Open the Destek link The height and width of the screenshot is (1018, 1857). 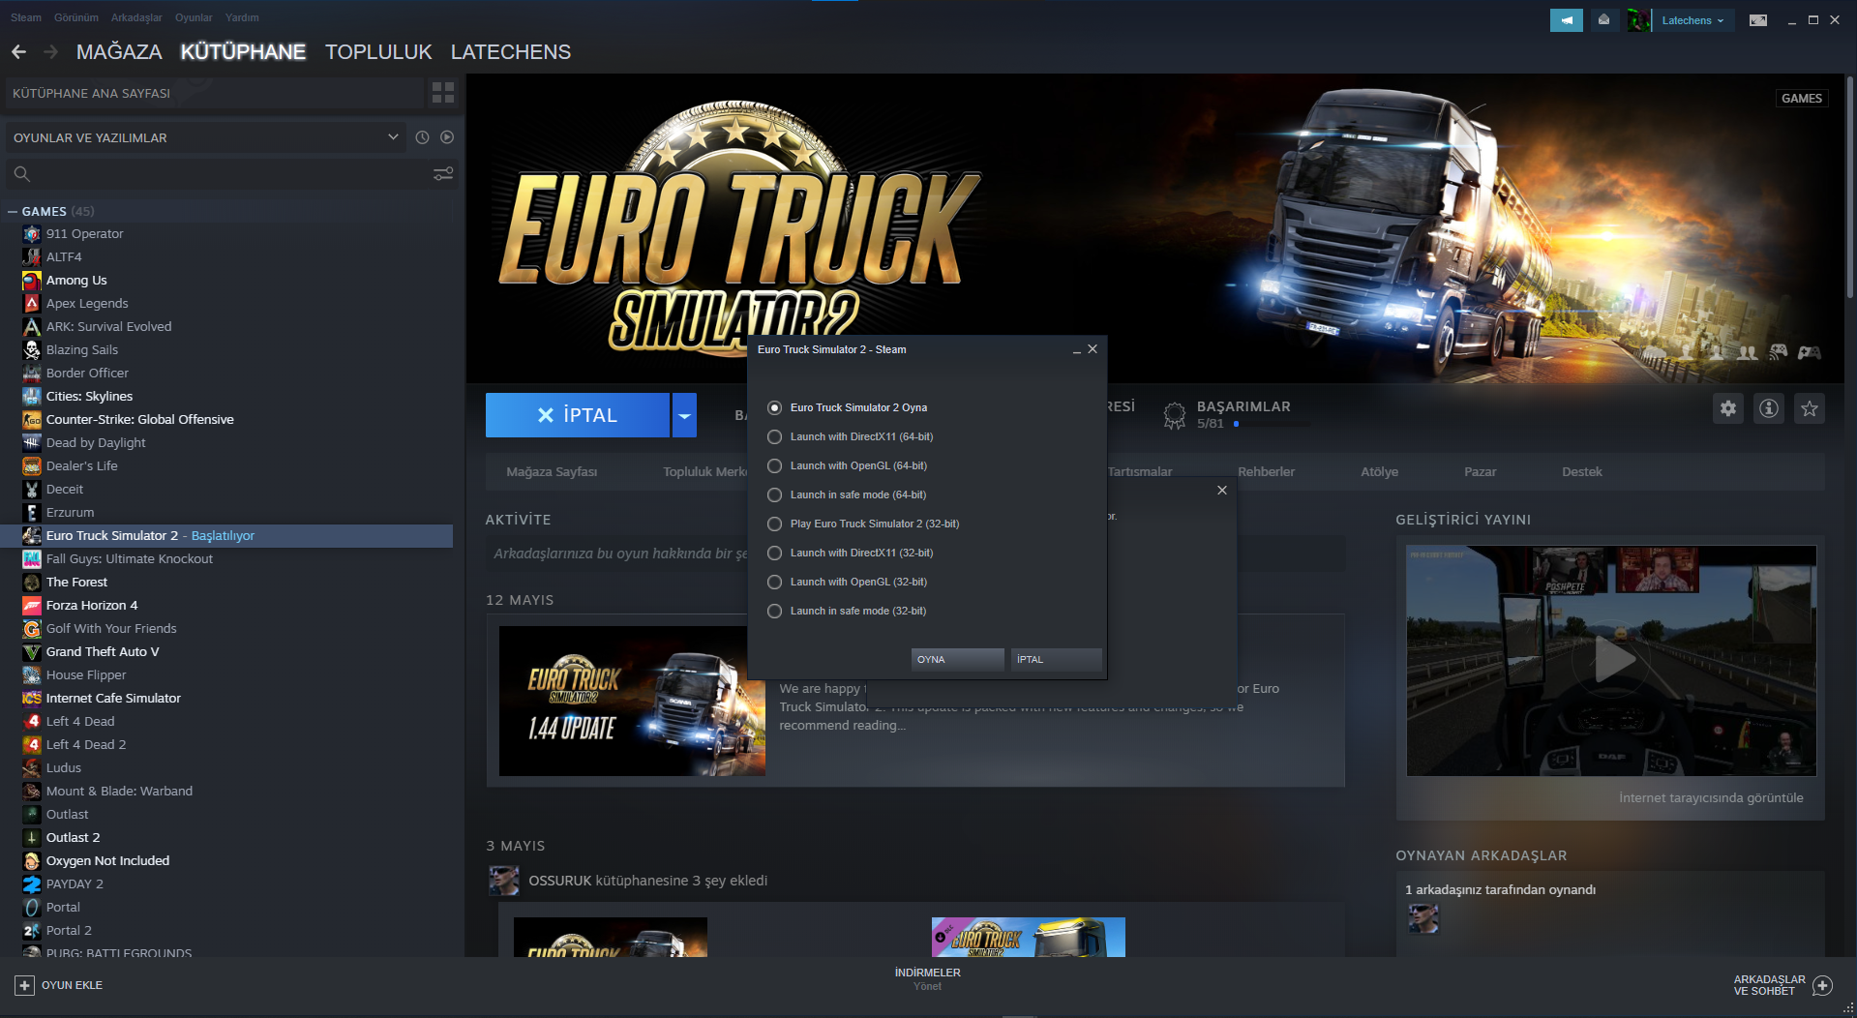pos(1582,472)
